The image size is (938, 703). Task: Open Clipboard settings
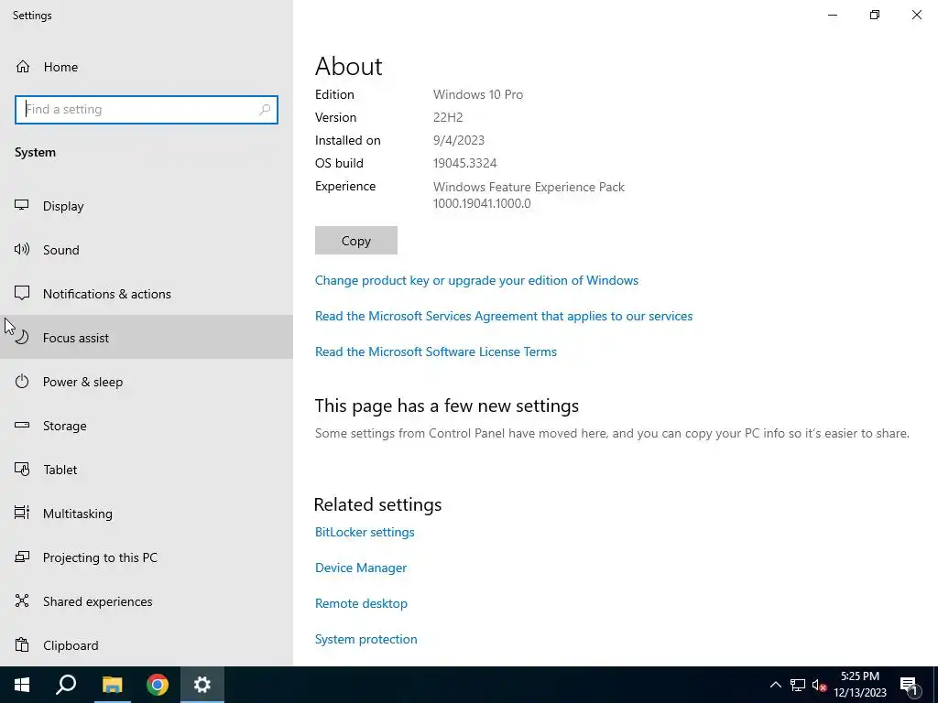147,645
